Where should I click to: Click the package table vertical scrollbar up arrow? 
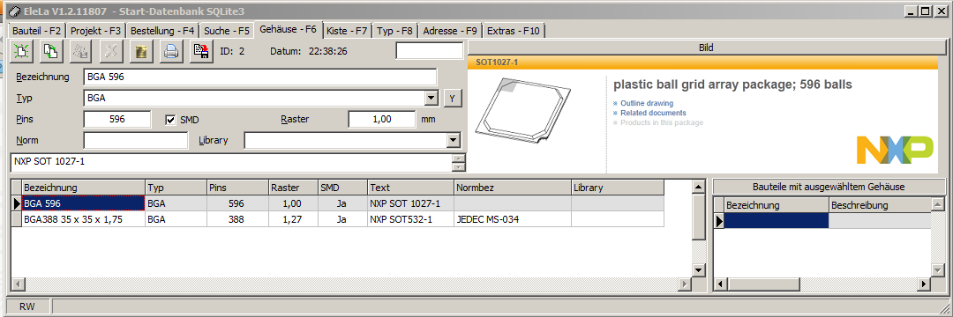[x=698, y=186]
